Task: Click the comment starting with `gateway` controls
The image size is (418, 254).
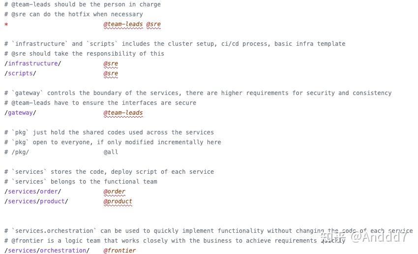Action: point(198,93)
